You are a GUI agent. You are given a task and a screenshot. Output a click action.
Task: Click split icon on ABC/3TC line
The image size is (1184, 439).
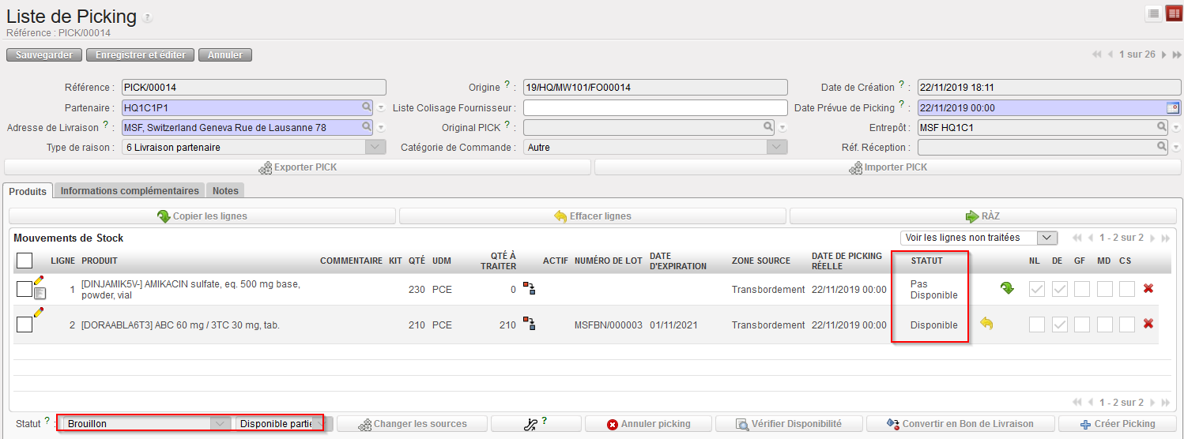[530, 324]
